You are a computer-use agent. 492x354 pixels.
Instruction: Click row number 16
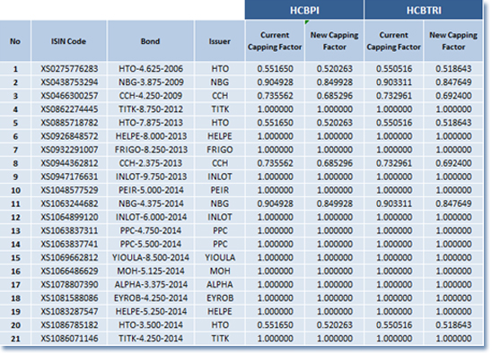coord(15,271)
